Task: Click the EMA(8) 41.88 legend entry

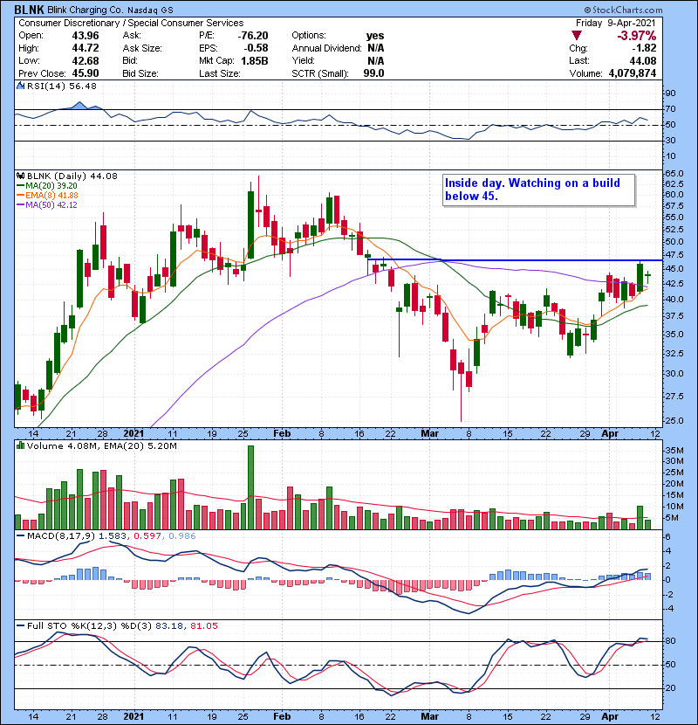Action: pyautogui.click(x=47, y=196)
